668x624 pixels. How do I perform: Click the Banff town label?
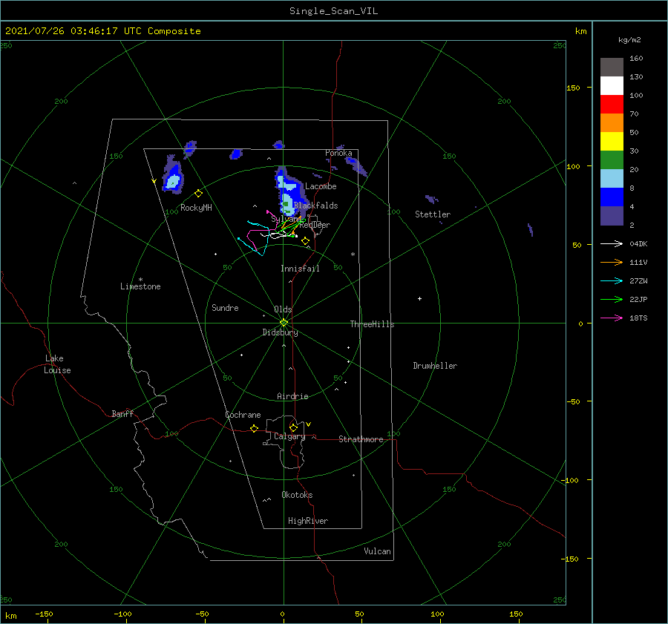(x=122, y=414)
